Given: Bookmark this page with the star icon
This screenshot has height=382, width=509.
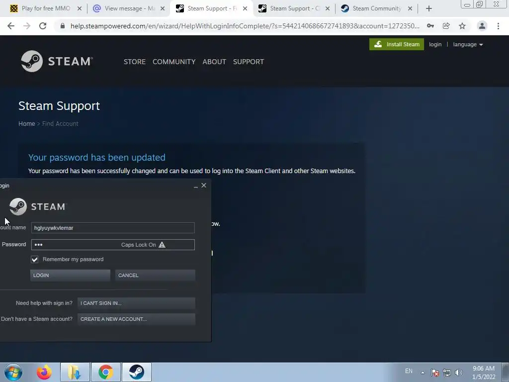Looking at the screenshot, I should point(462,26).
